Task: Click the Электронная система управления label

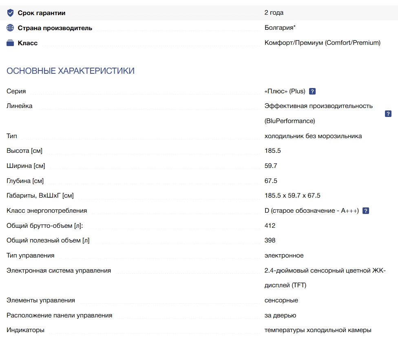Action: coord(59,271)
